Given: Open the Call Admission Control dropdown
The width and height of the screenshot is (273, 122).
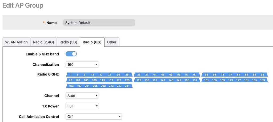Looking at the screenshot, I should [94, 116].
